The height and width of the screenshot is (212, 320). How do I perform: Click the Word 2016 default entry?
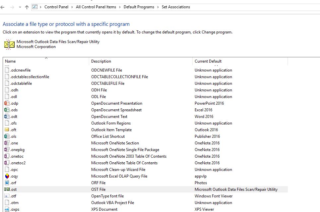coord(204,116)
